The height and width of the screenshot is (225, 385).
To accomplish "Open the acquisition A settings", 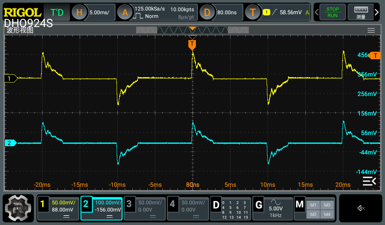I will tap(125, 12).
